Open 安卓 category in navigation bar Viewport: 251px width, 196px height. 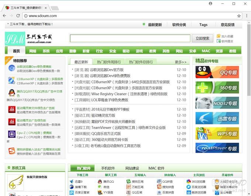193,51
